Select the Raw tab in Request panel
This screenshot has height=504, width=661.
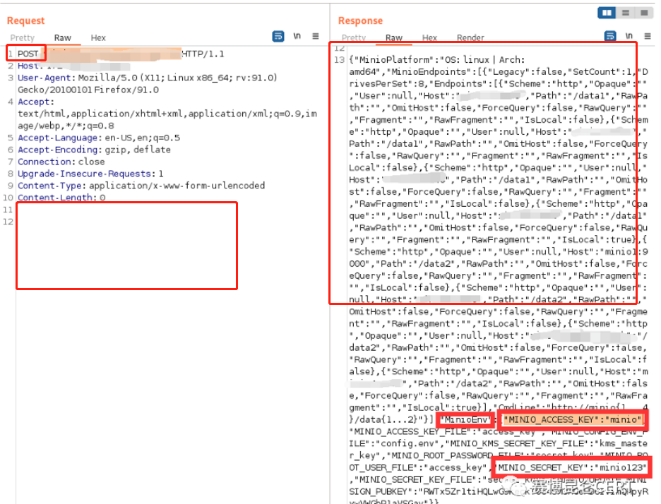62,38
